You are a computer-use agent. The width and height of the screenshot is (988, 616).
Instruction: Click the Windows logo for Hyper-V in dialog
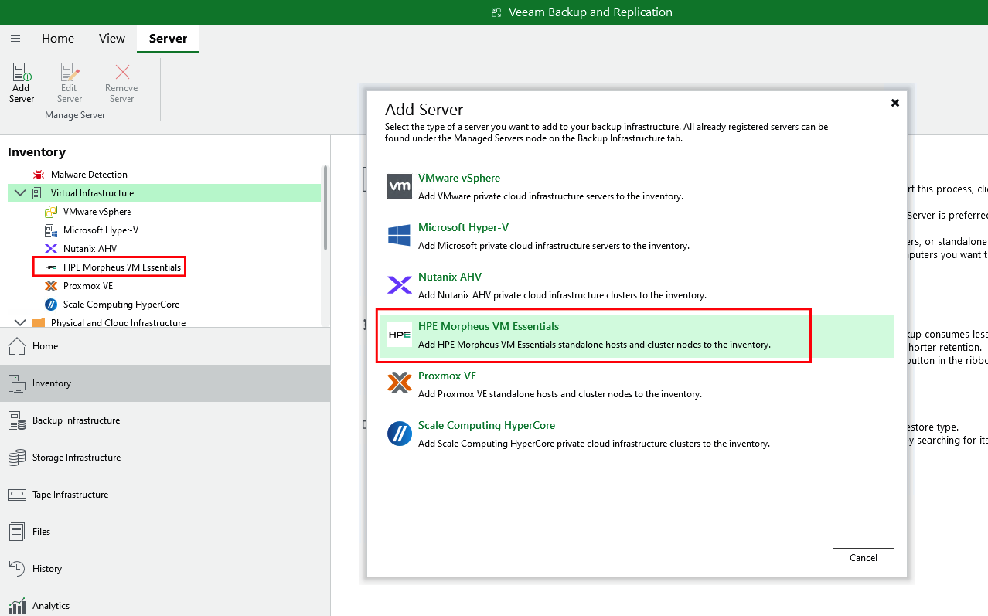click(400, 236)
